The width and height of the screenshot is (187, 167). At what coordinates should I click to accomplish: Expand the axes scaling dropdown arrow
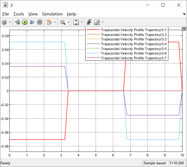82,22
